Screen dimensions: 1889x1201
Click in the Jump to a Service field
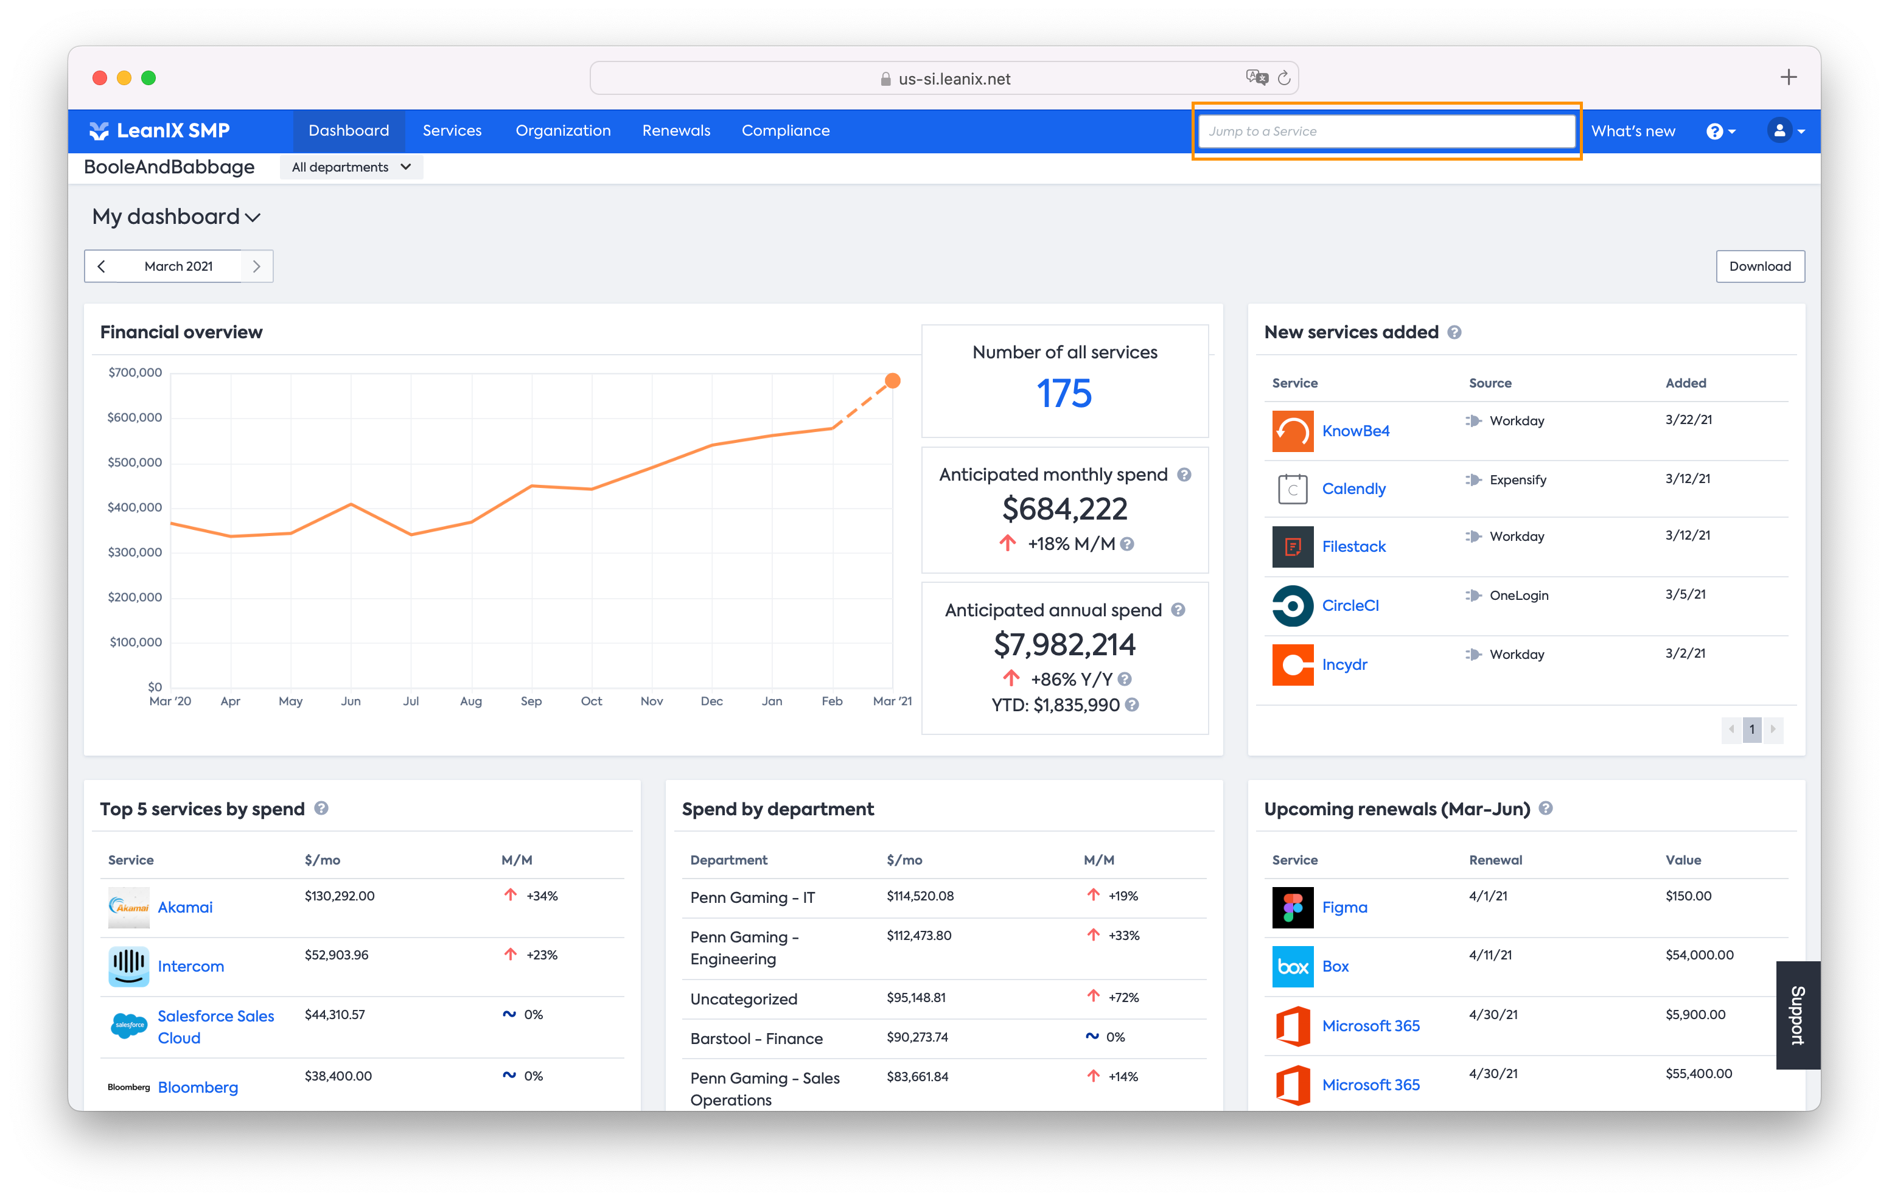pos(1386,131)
